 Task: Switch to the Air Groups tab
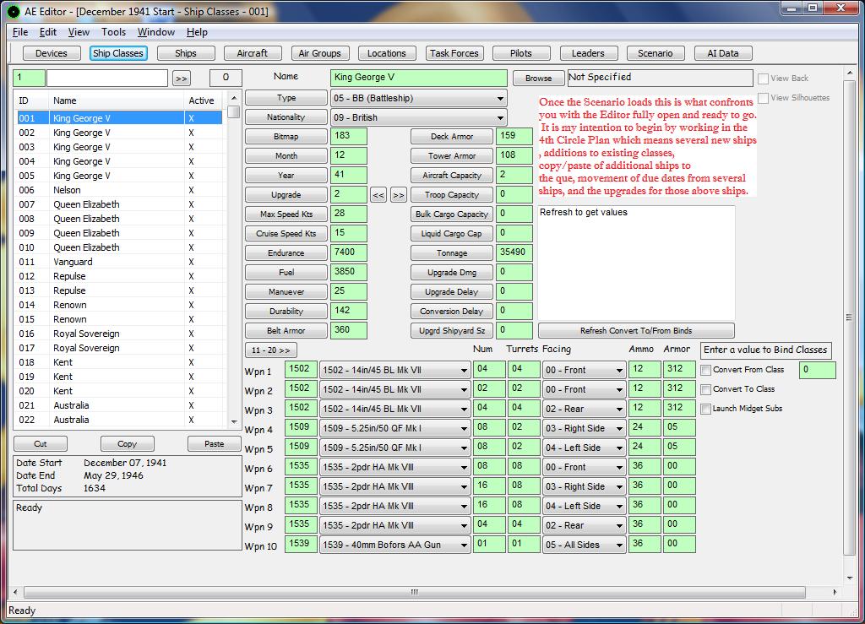320,53
